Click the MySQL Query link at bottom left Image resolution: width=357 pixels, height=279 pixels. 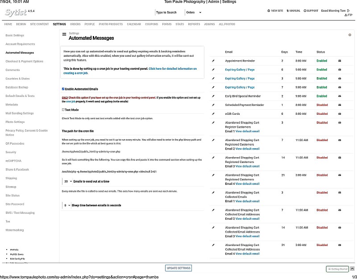coord(17,254)
